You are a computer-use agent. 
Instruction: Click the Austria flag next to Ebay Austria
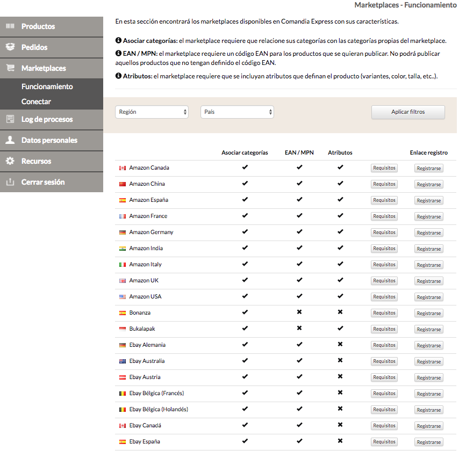(x=123, y=377)
